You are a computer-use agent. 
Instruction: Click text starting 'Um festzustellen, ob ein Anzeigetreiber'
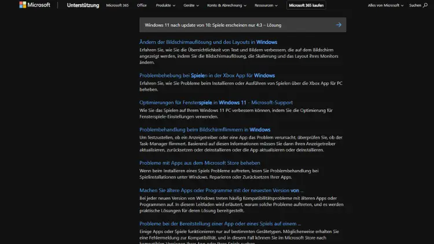pyautogui.click(x=241, y=143)
